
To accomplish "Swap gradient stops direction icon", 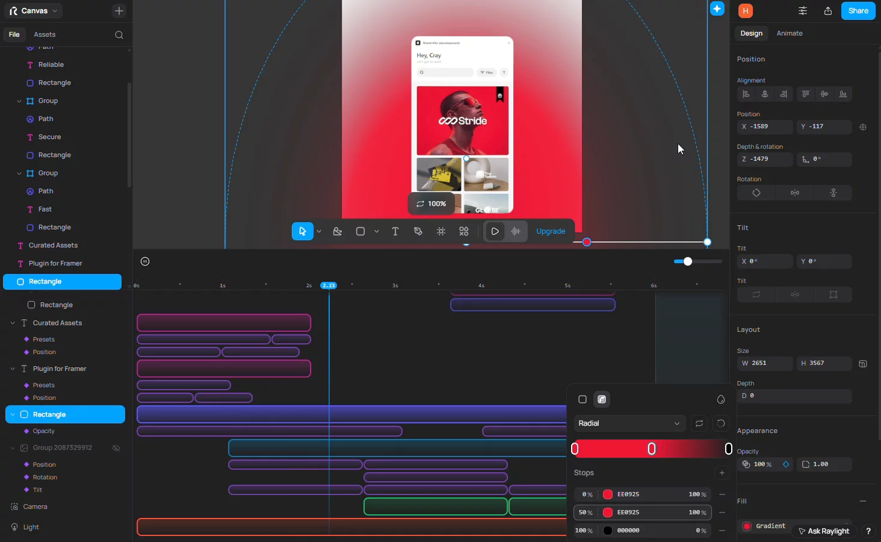I will [x=699, y=423].
